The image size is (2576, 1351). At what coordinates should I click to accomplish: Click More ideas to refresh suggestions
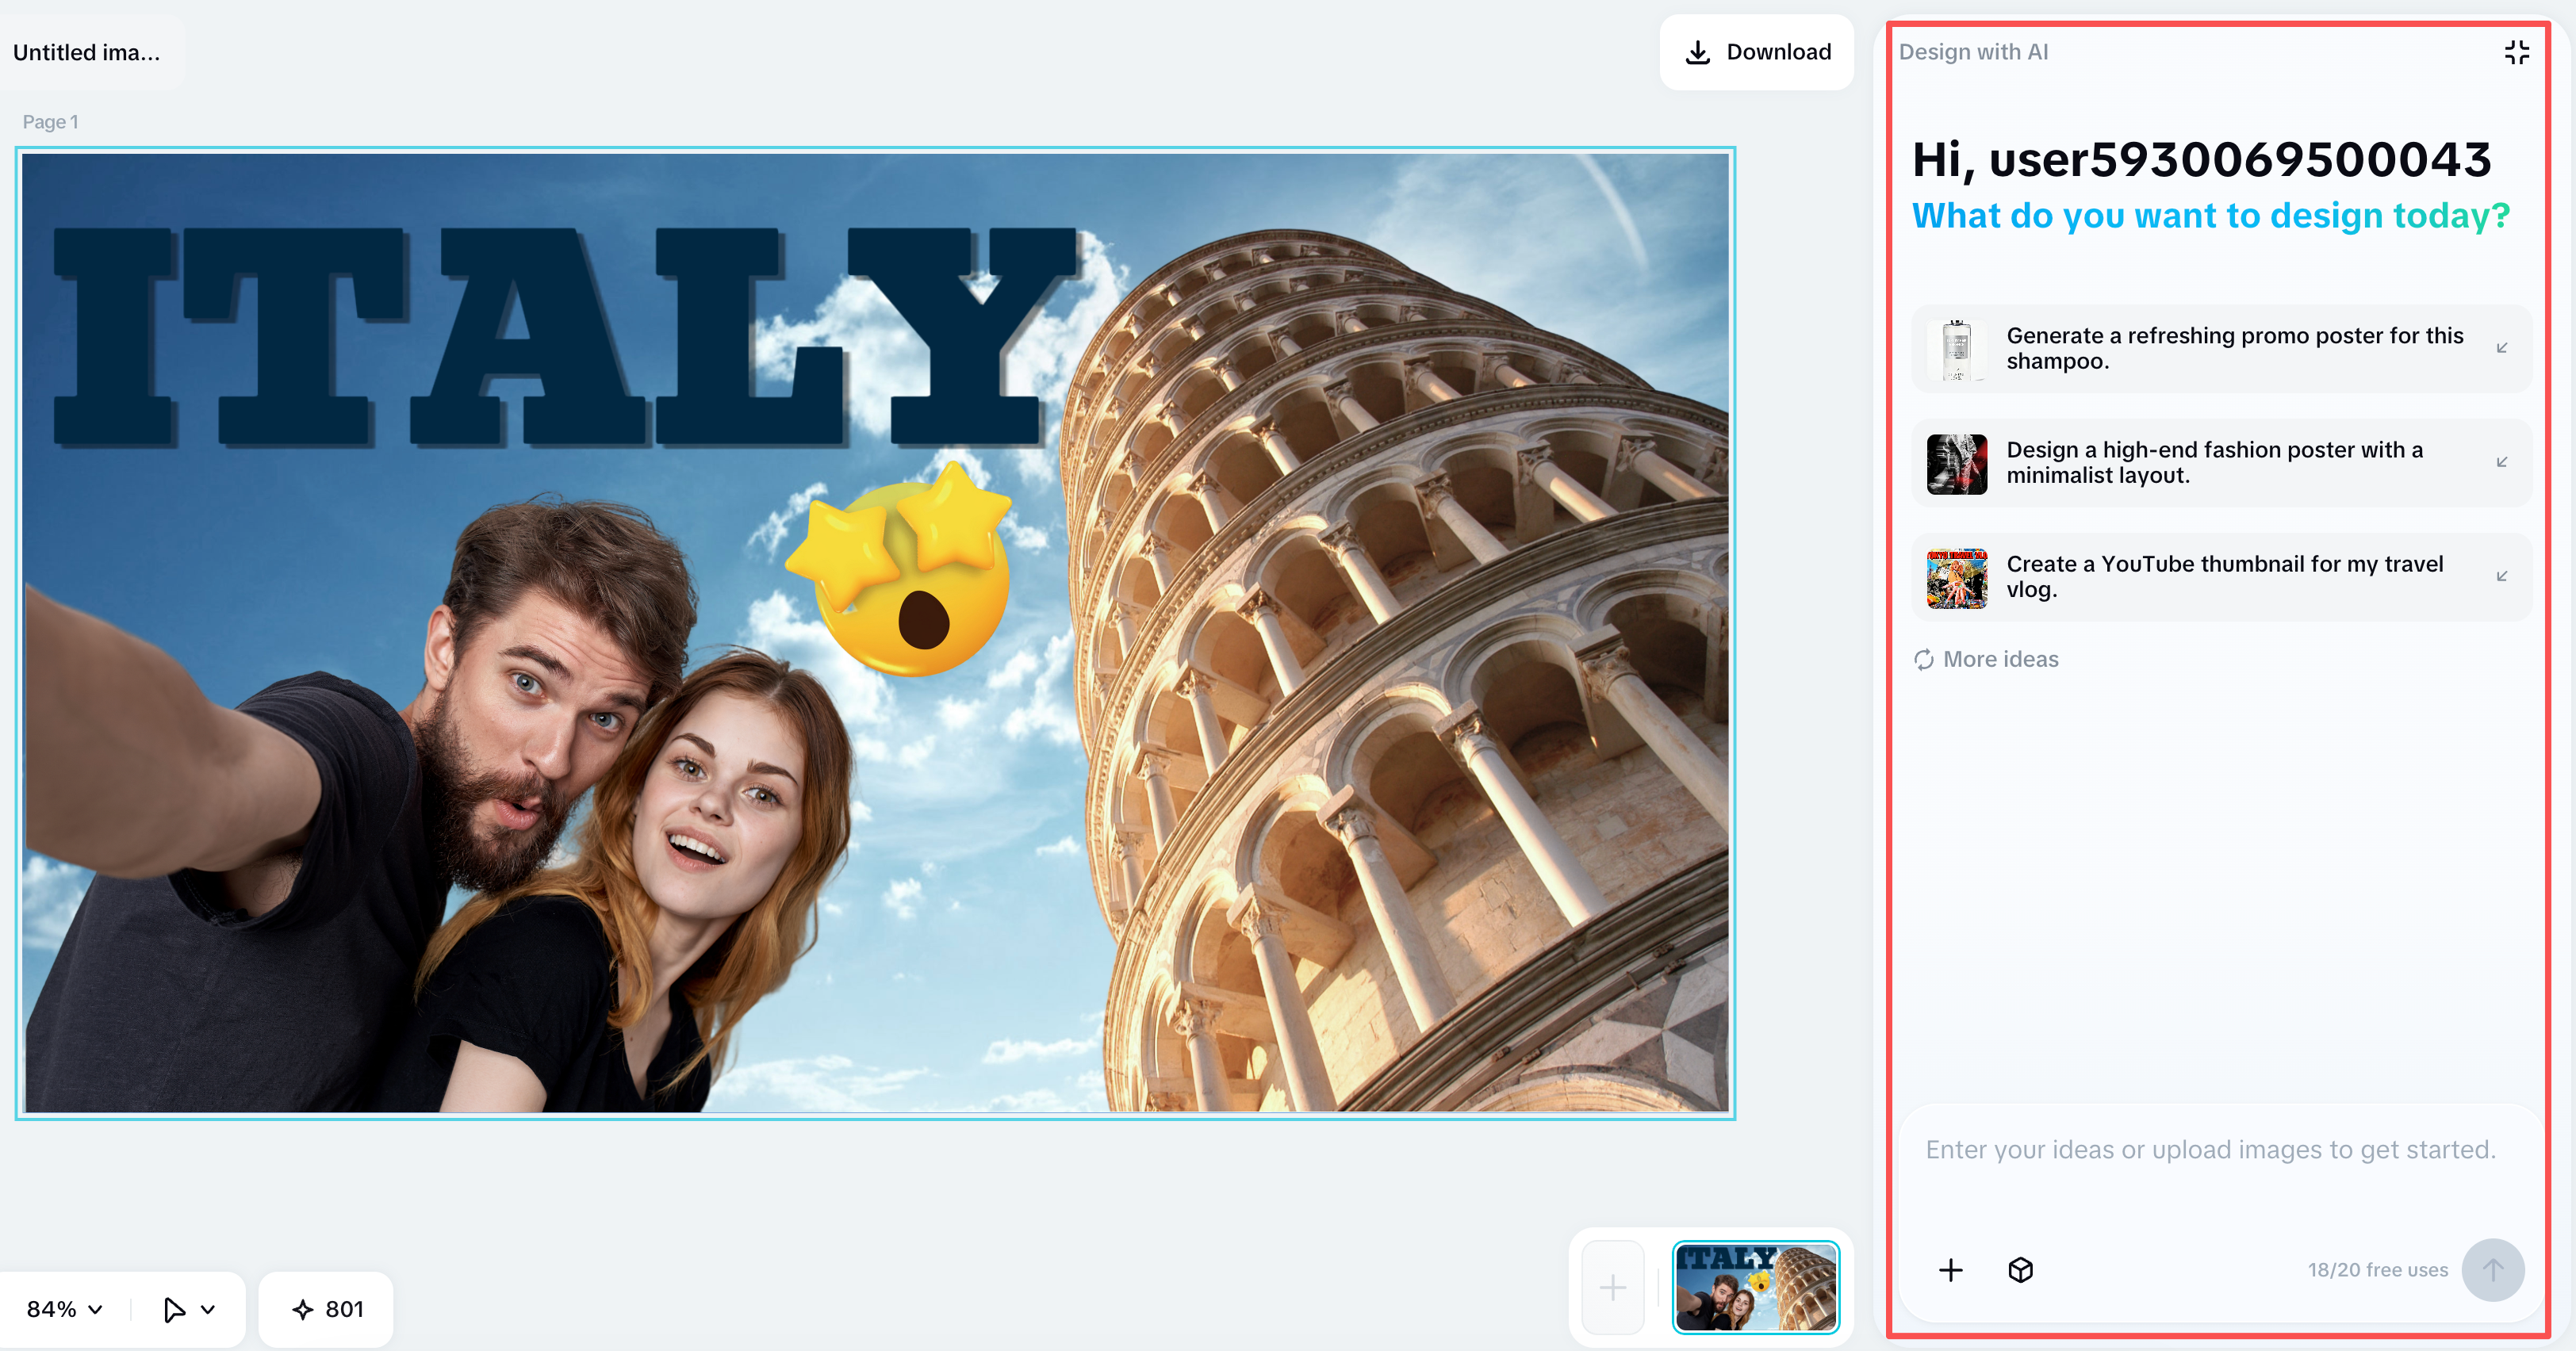(x=2000, y=659)
